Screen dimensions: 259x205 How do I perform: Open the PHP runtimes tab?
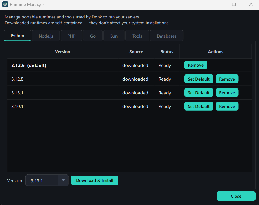click(71, 36)
